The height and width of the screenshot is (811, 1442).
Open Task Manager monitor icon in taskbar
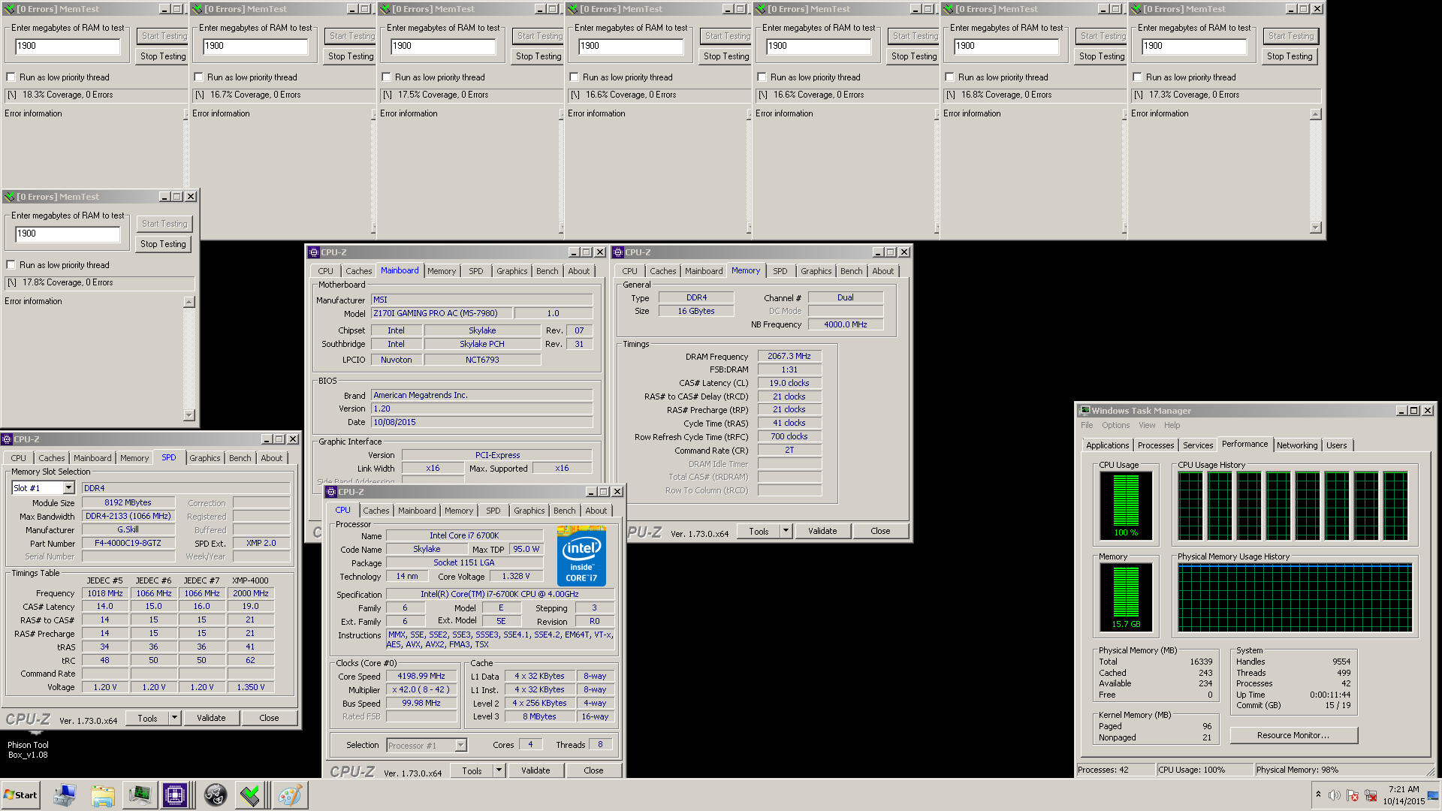point(139,795)
